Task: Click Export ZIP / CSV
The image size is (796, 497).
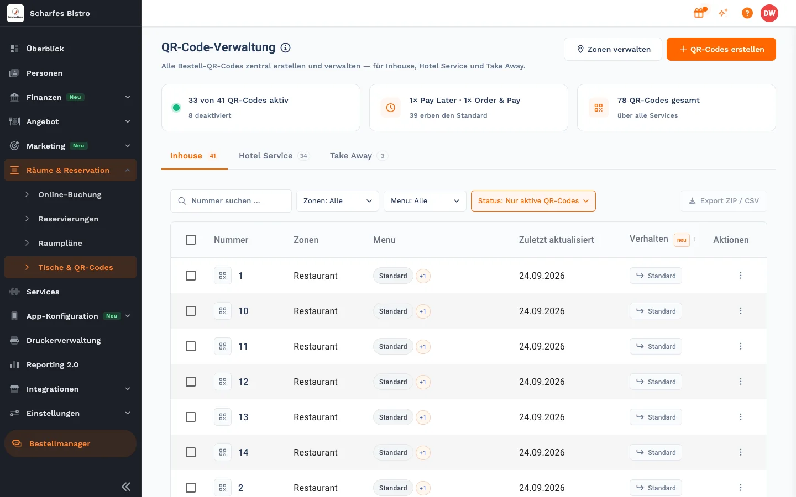Action: (724, 201)
